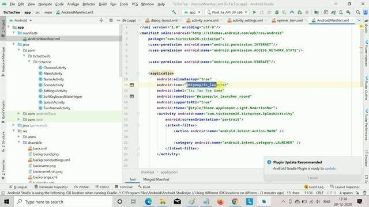Open Microsoft Edge from taskbar

(x=148, y=202)
